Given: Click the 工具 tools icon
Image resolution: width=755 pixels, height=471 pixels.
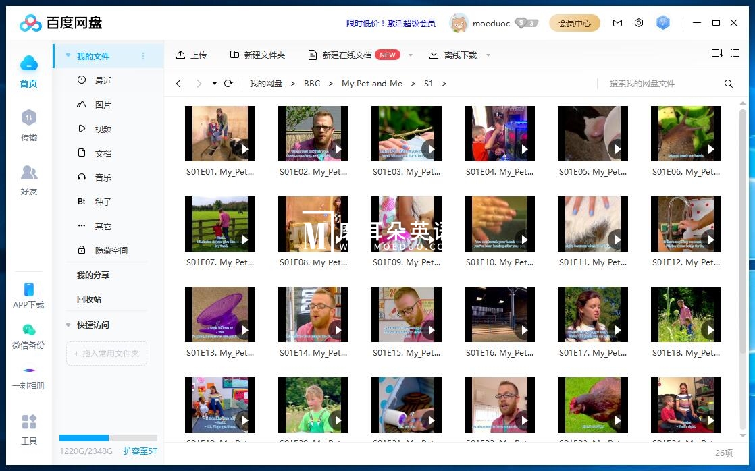Looking at the screenshot, I should [x=28, y=422].
